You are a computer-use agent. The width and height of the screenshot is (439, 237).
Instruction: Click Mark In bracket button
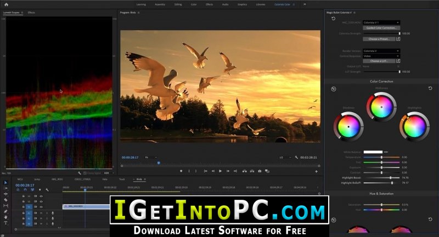(189, 171)
